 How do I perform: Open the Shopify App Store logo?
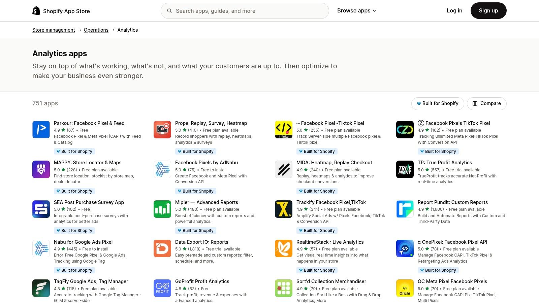point(61,11)
